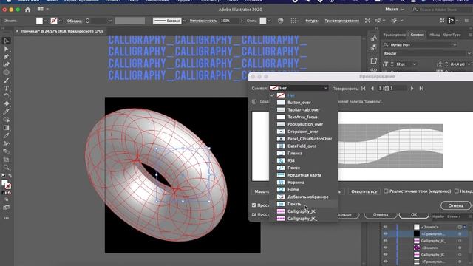Choose Печать symbol from the list

coord(303,204)
